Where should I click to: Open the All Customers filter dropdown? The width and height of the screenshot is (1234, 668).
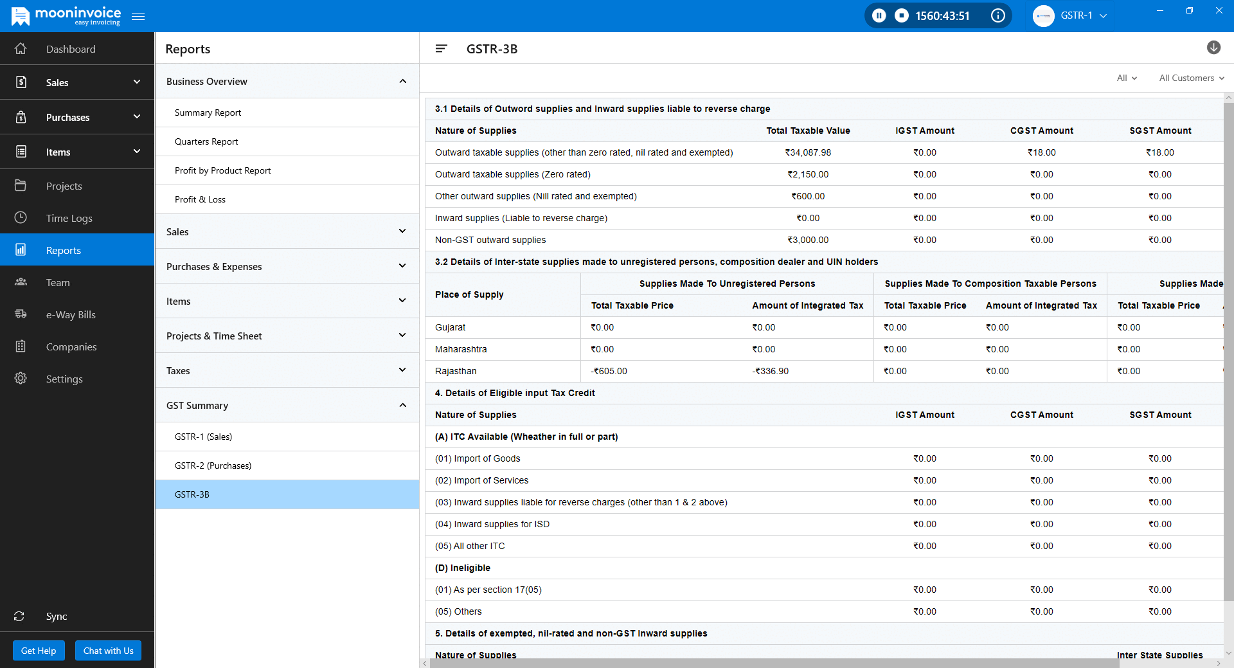click(x=1192, y=78)
